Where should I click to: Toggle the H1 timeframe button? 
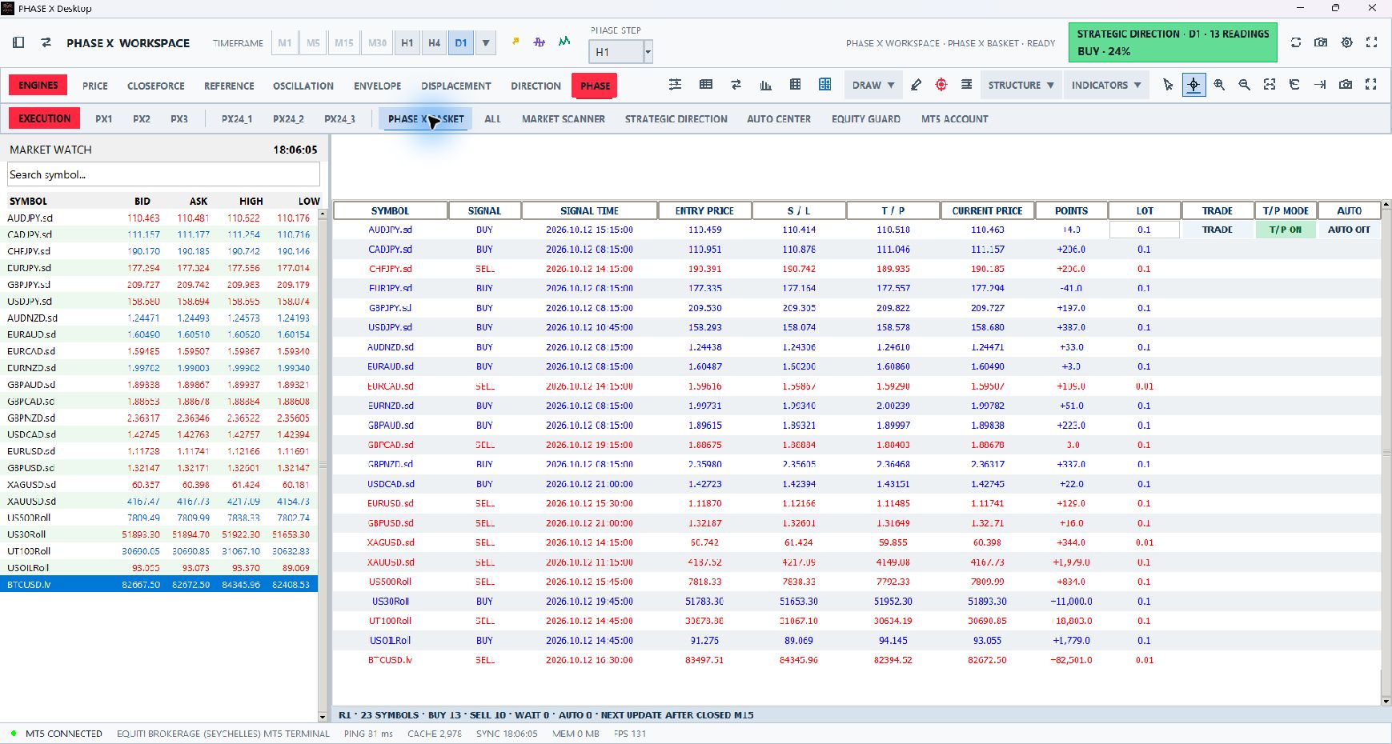(x=407, y=43)
